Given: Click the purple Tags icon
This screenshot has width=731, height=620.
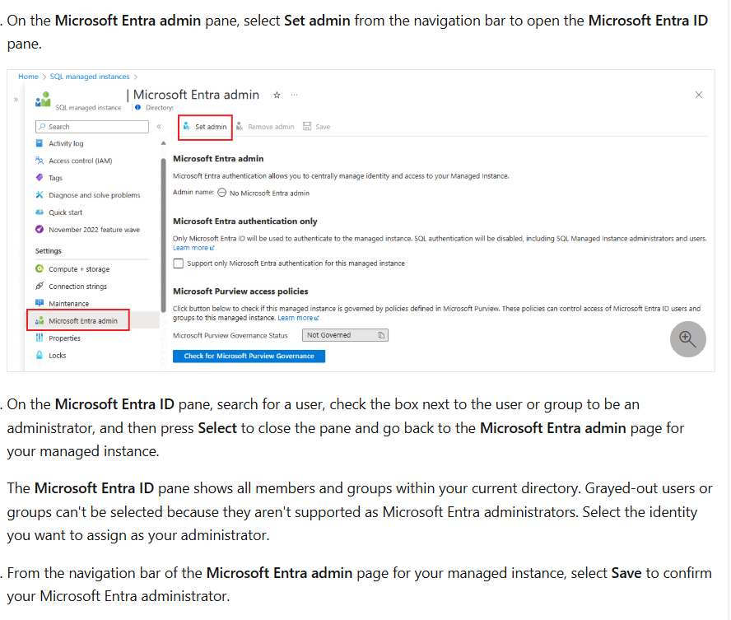Looking at the screenshot, I should tap(40, 178).
